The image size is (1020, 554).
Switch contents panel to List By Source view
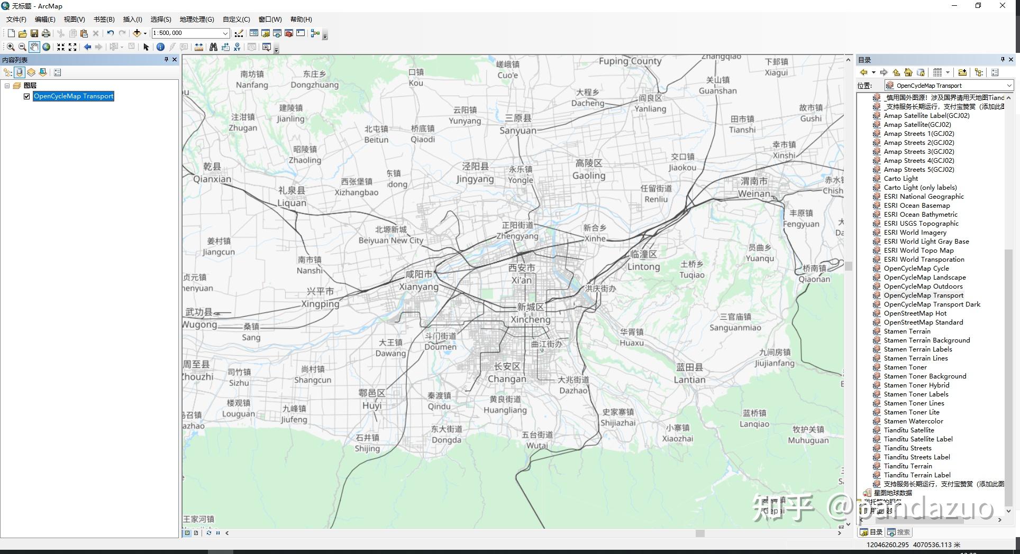coord(20,72)
